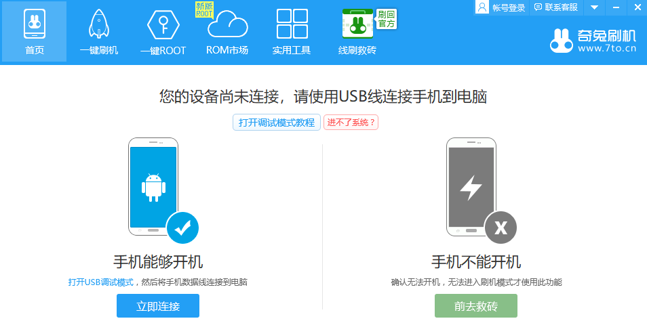Click the 帐号登录 text

[x=509, y=7]
